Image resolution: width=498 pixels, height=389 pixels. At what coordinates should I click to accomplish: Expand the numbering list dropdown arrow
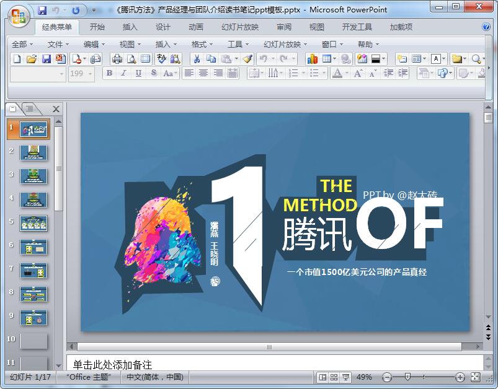click(303, 74)
